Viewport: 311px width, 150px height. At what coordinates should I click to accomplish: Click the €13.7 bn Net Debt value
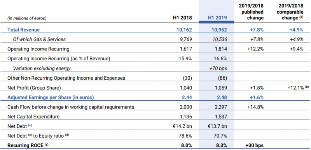[x=217, y=126]
